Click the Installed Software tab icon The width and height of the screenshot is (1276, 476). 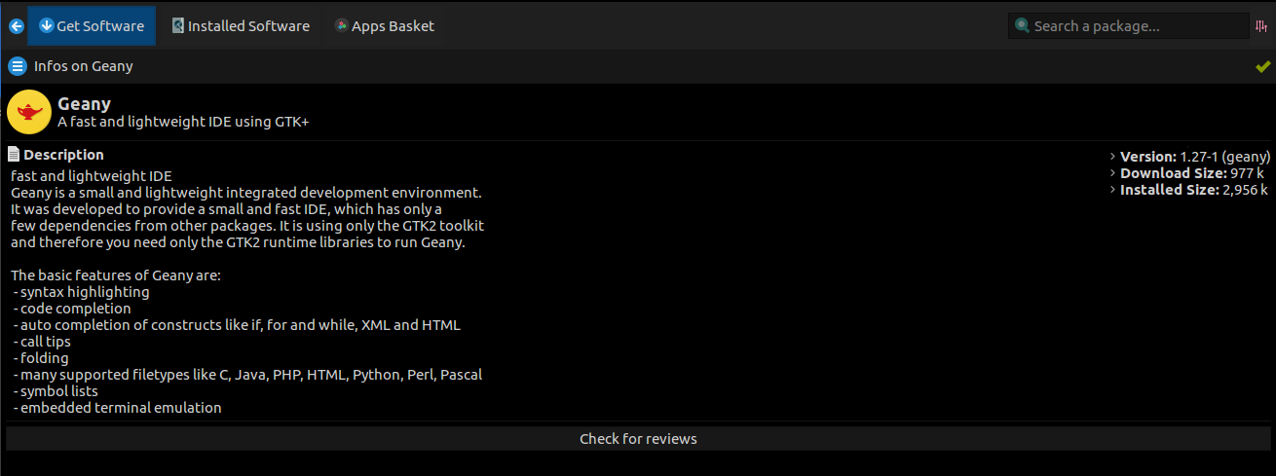tap(177, 26)
